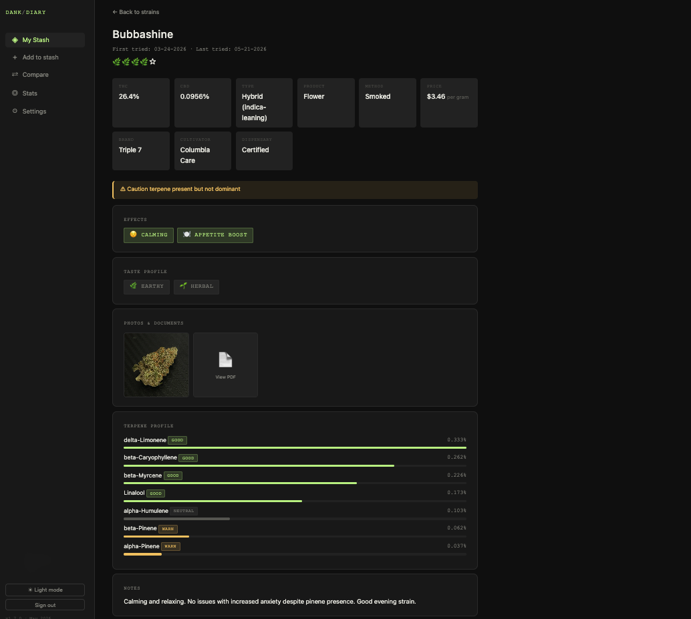Click the caution terpene warning banner
This screenshot has height=619, width=691.
coord(295,190)
